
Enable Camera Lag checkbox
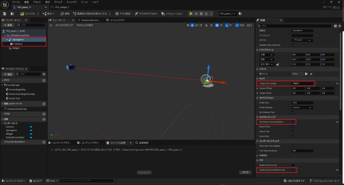(293, 165)
